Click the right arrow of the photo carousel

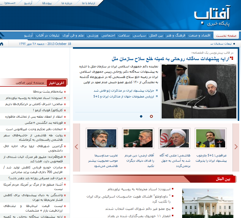pyautogui.click(x=236, y=147)
